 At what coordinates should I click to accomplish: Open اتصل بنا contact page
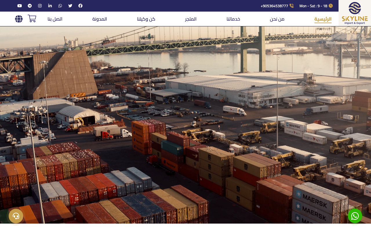[55, 19]
